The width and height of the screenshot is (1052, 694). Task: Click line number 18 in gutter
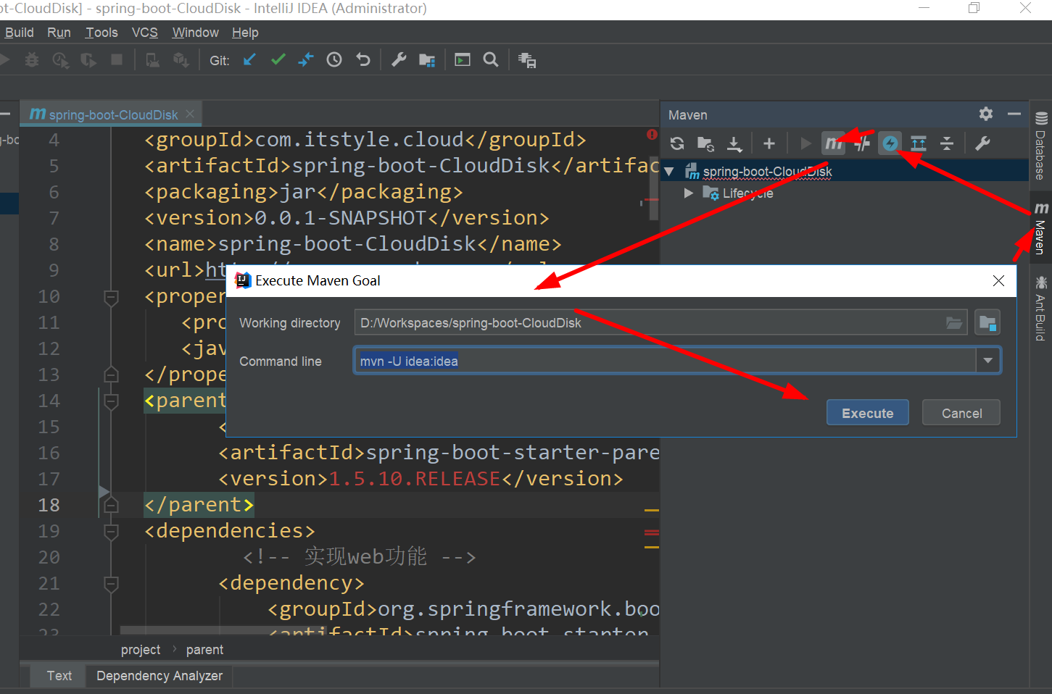click(49, 505)
